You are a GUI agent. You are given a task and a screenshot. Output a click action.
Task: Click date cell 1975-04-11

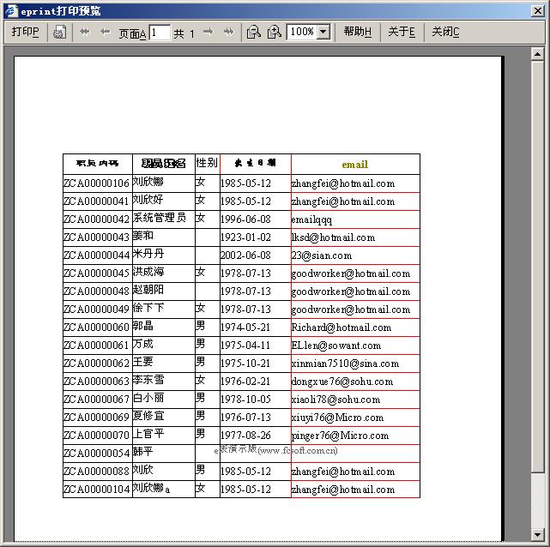(256, 346)
